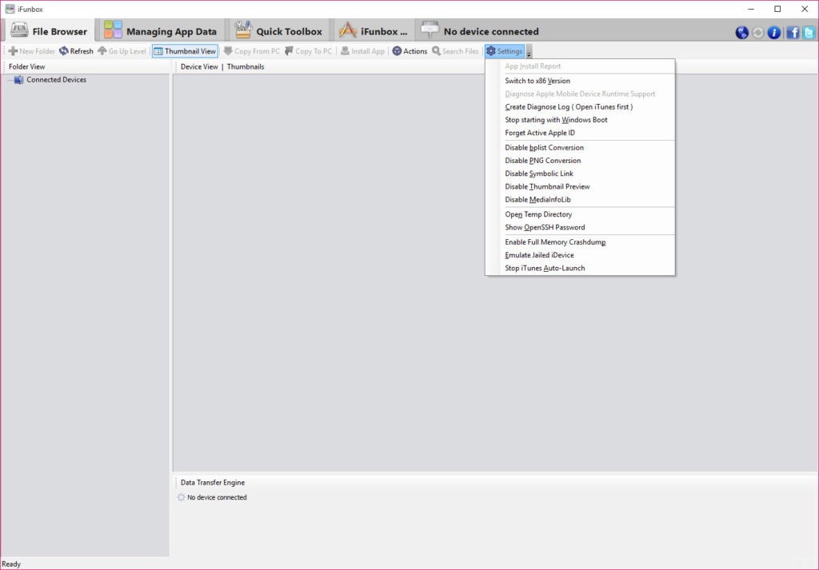Click the Ready status bar text
The height and width of the screenshot is (570, 819).
coord(11,564)
